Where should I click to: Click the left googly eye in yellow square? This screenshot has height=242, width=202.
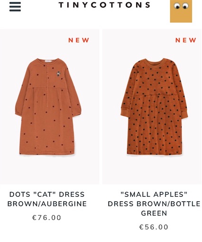click(x=177, y=6)
